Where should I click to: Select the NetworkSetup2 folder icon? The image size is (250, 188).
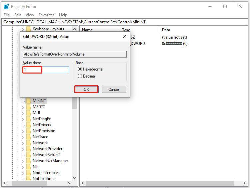29,155
